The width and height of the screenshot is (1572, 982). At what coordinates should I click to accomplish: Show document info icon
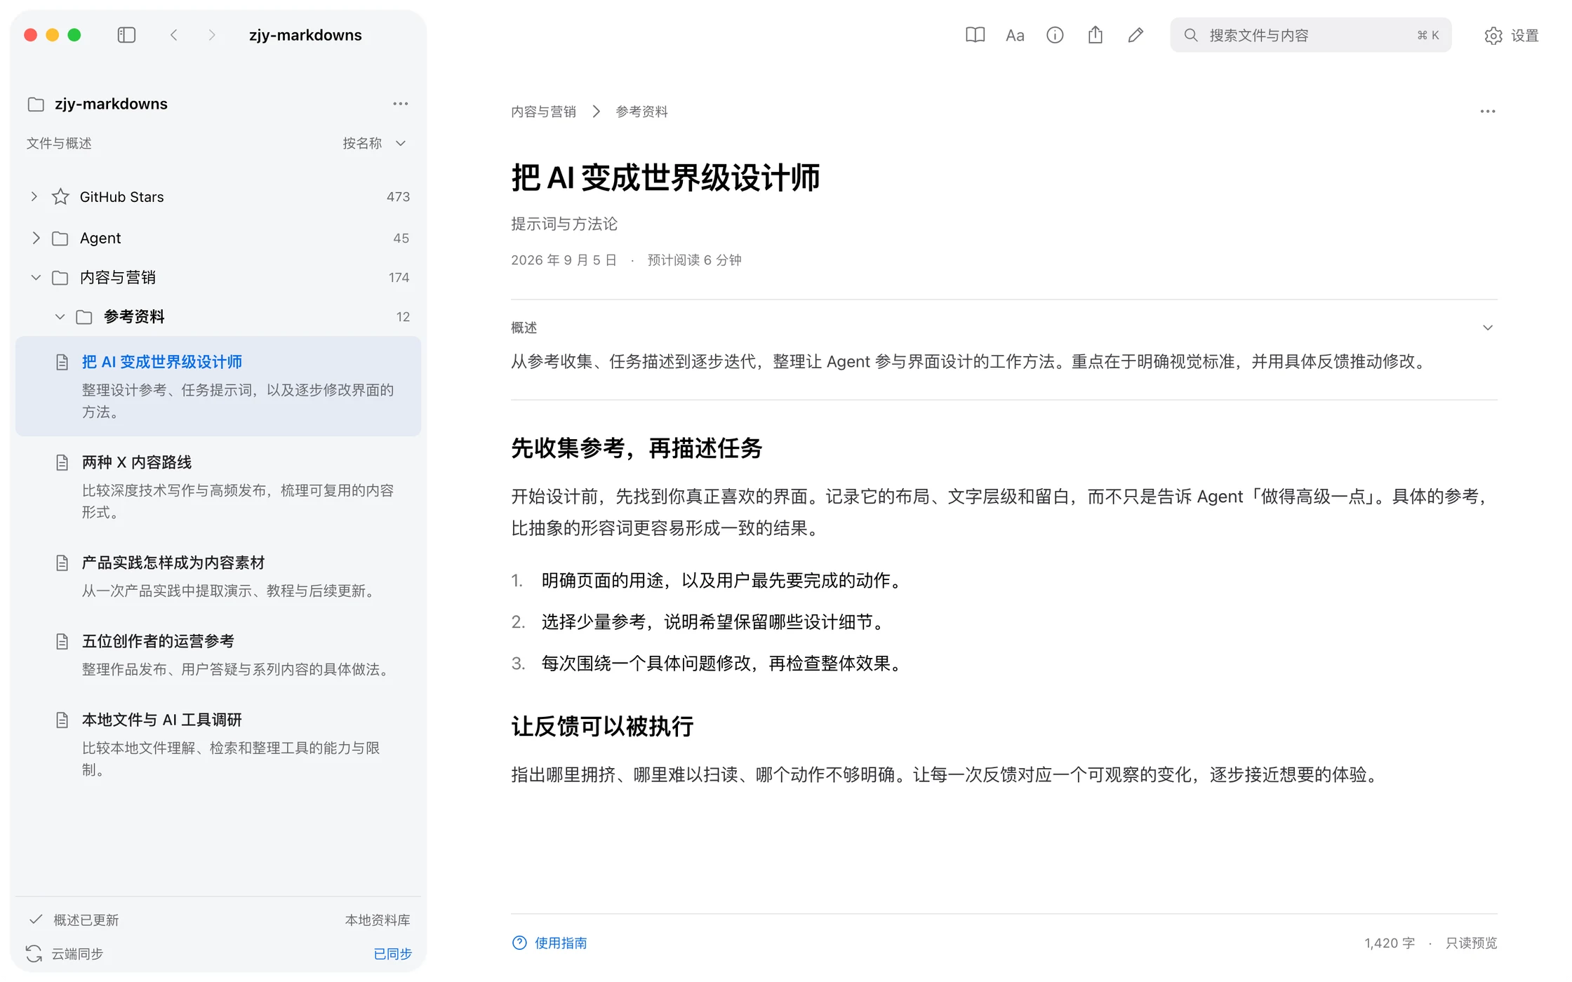click(1055, 35)
